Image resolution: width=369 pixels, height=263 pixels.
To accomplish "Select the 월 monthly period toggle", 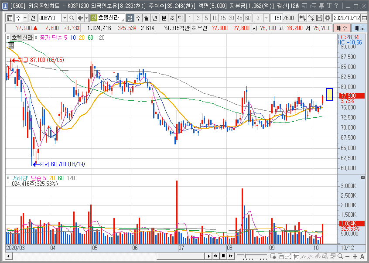I will point(147,18).
